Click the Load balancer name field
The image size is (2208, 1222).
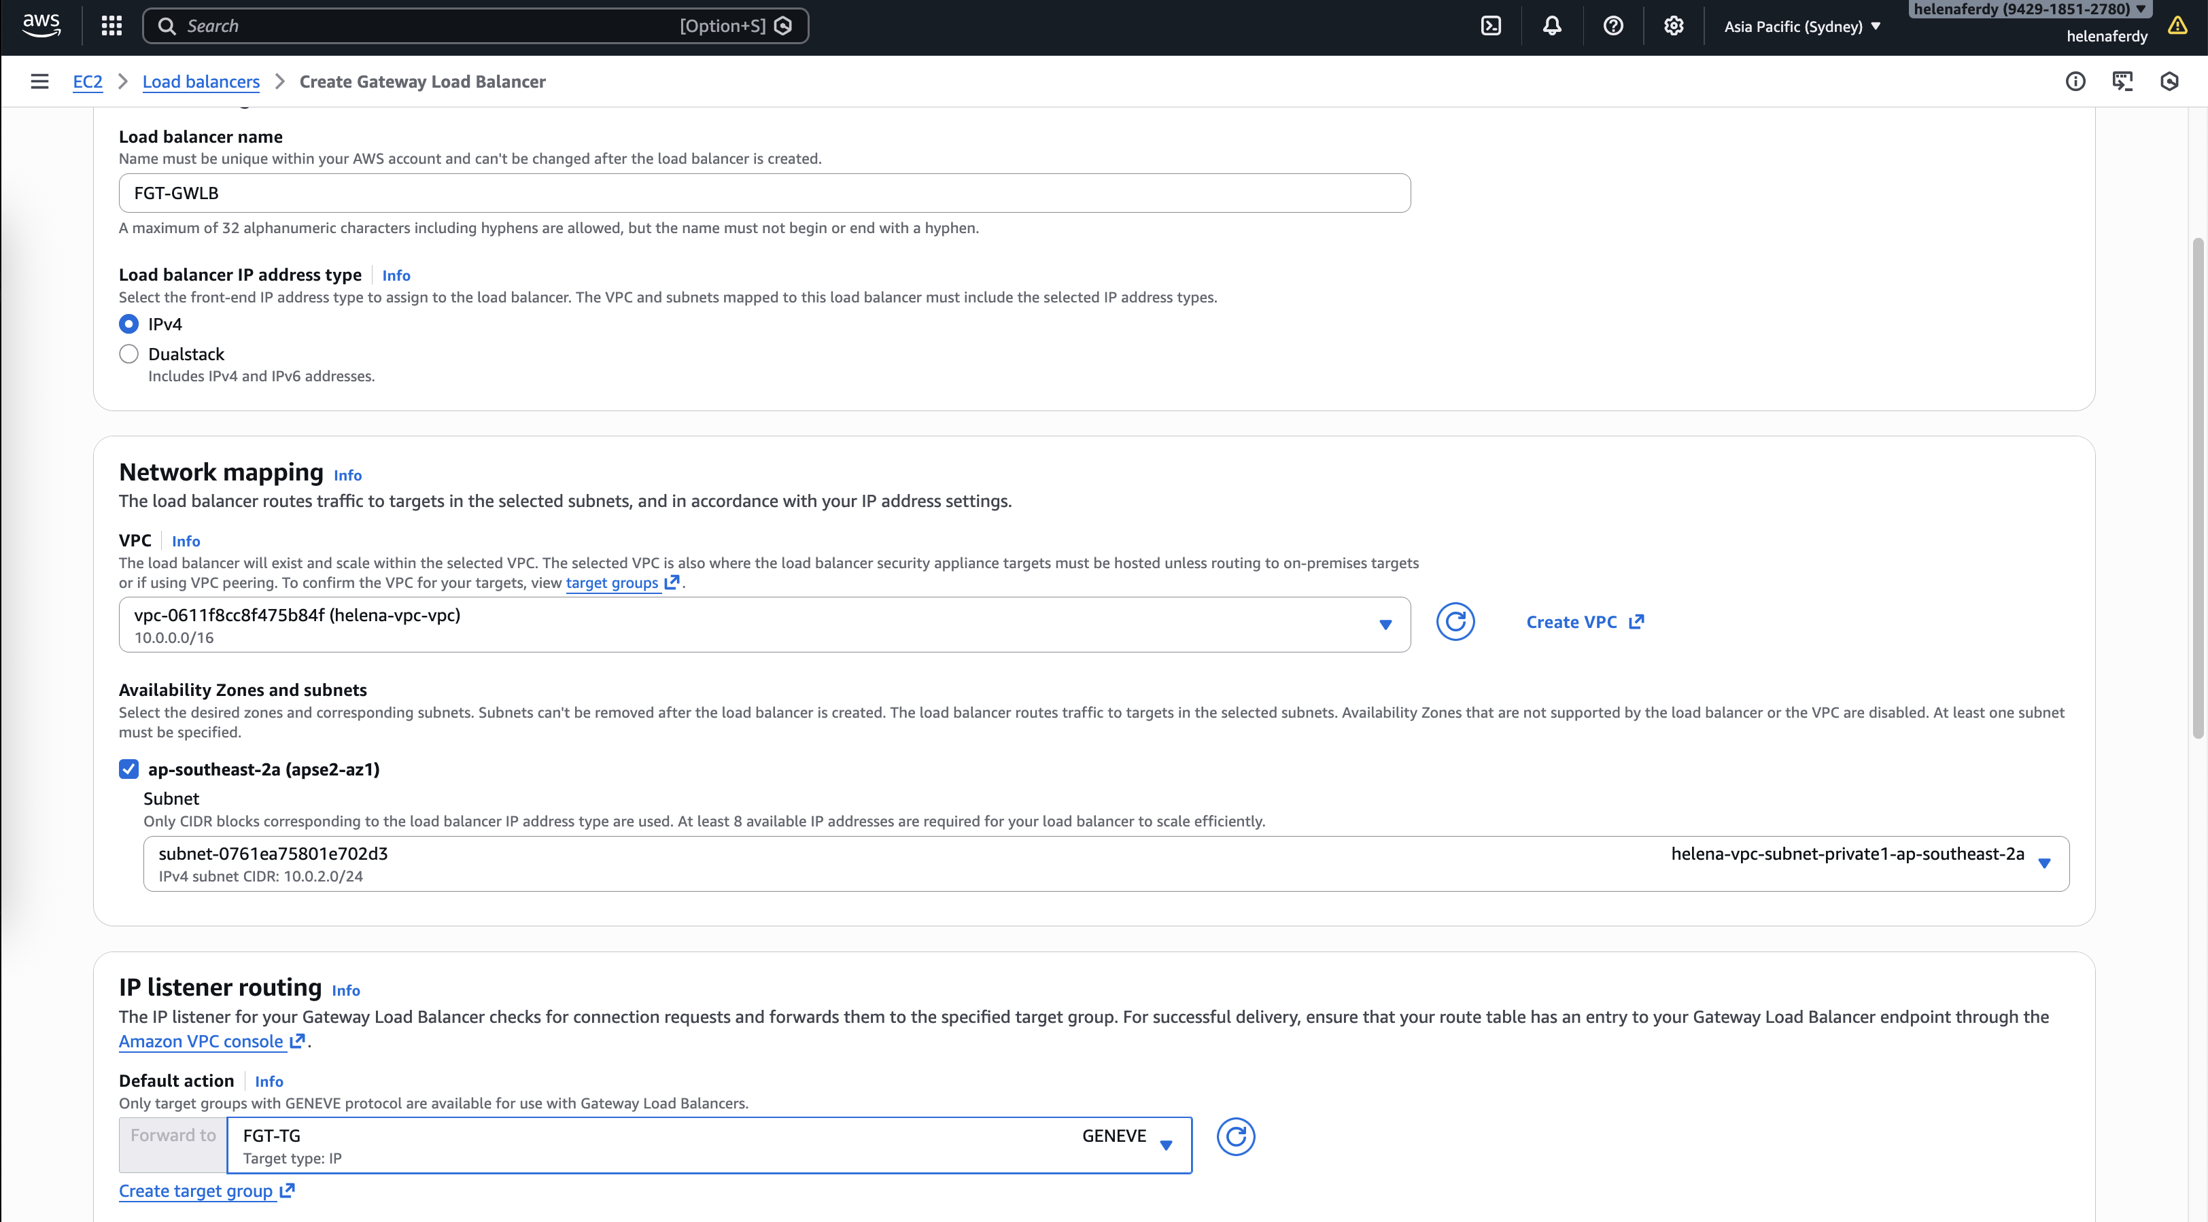point(763,193)
